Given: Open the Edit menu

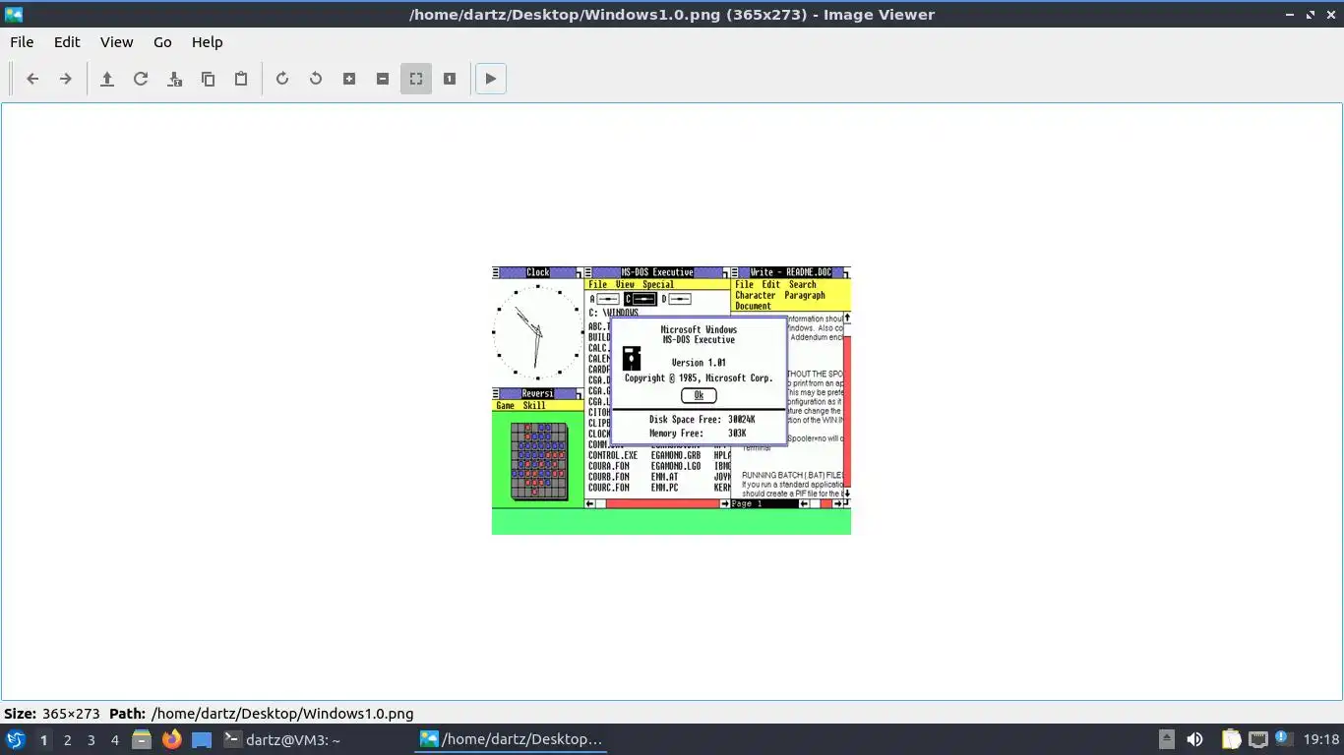Looking at the screenshot, I should 67,42.
